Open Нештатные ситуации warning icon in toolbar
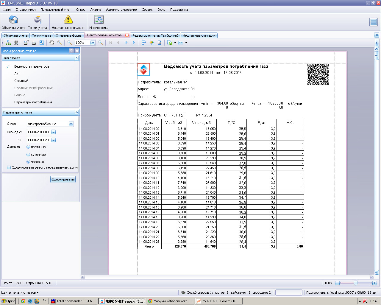This screenshot has height=305, width=381. pos(68,22)
